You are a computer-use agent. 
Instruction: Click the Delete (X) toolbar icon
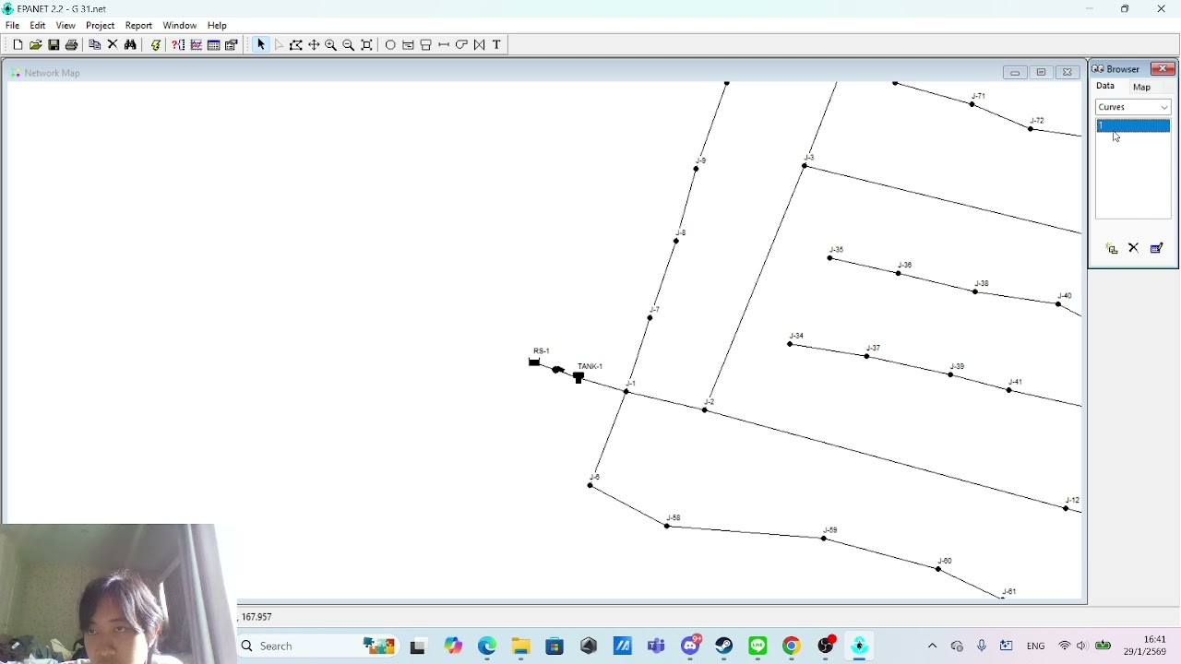[113, 45]
